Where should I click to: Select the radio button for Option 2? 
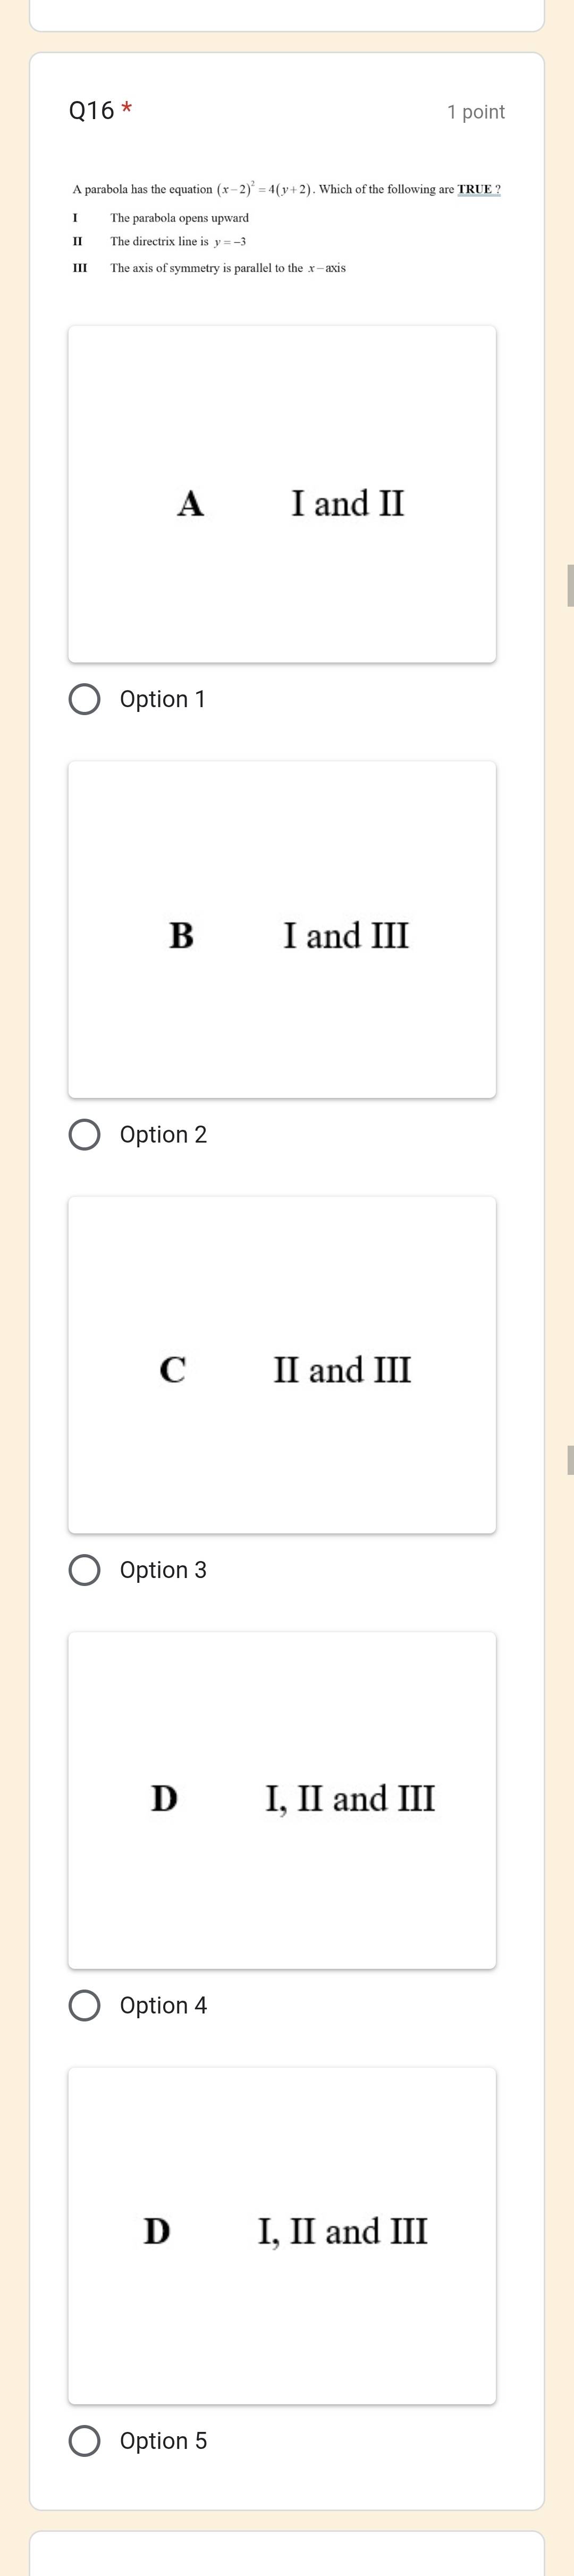(x=86, y=1134)
